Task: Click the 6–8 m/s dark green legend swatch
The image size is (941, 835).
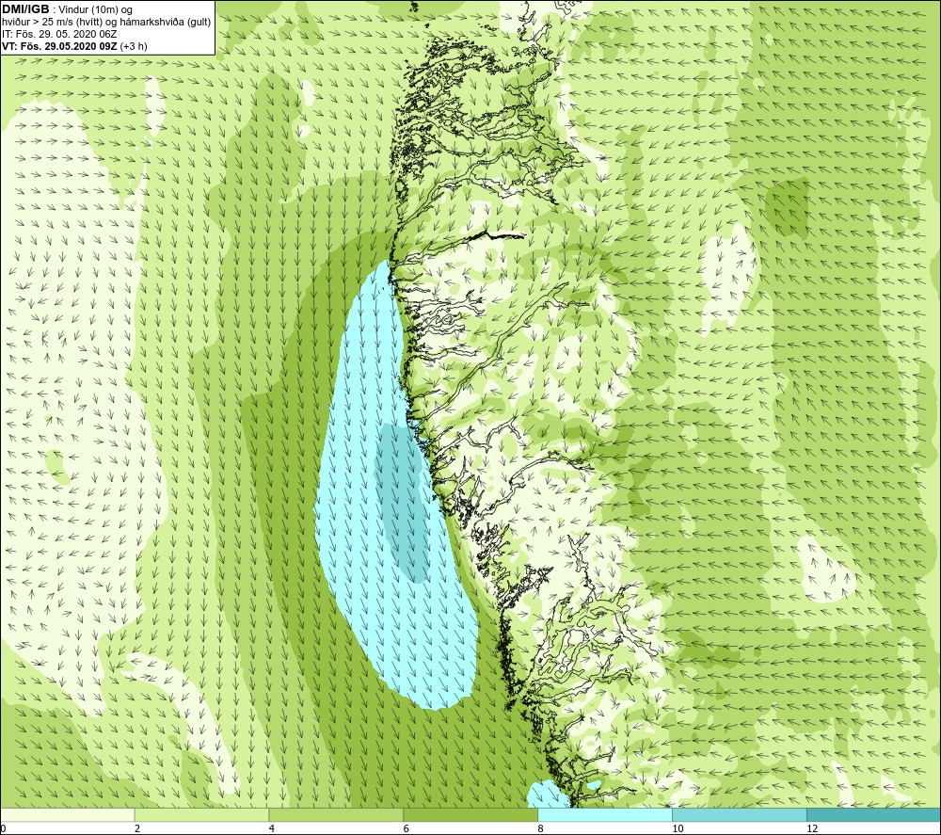Action: click(x=470, y=814)
